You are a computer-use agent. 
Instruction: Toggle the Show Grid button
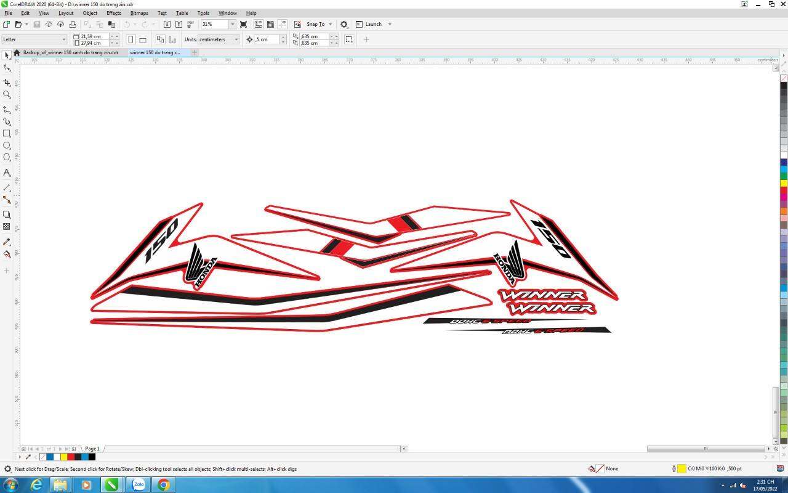tap(270, 24)
